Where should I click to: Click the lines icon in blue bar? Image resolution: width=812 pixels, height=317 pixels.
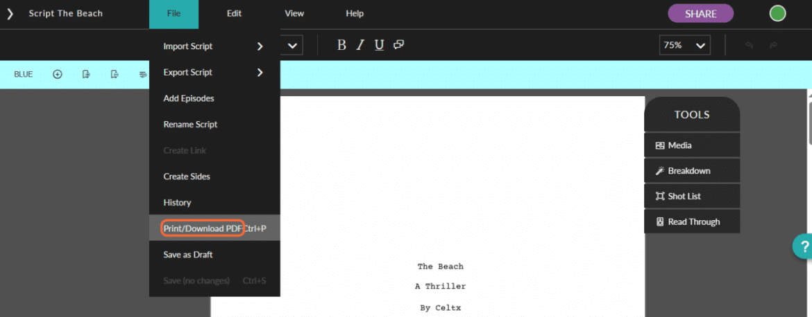[x=143, y=74]
